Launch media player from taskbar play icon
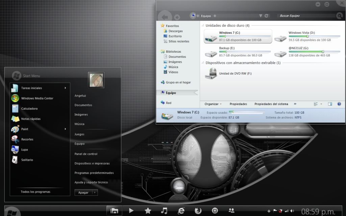This screenshot has height=216, width=346. click(131, 211)
